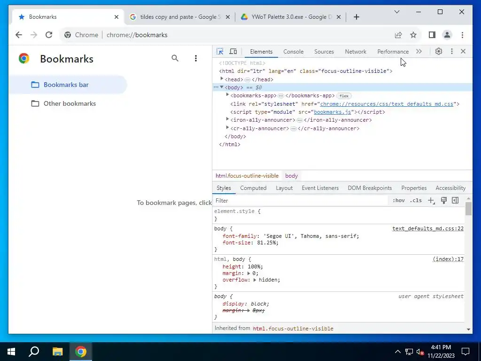Toggle the :hov element state button
This screenshot has height=361, width=481.
point(398,200)
